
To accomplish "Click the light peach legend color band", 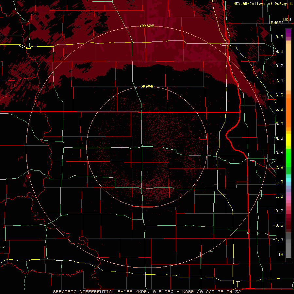I will click(x=288, y=67).
